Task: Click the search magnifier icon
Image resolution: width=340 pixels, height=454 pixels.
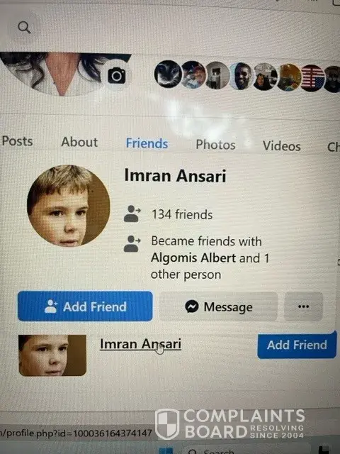Action: coord(24,28)
